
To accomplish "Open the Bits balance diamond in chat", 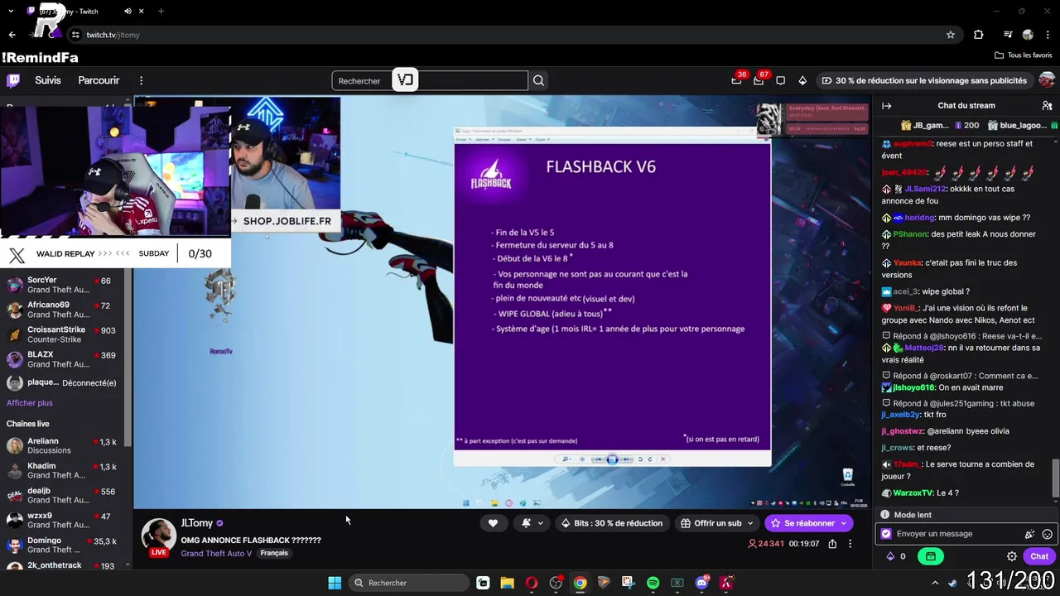I will (891, 556).
